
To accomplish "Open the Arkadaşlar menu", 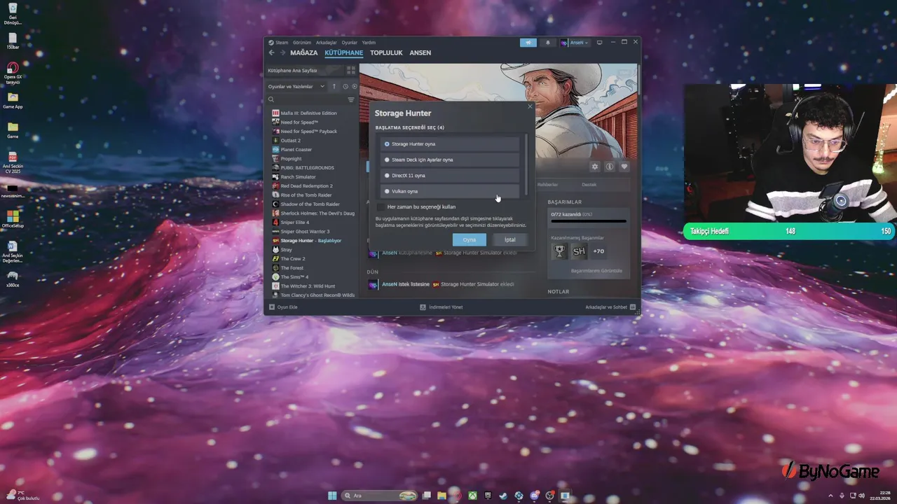I will pyautogui.click(x=326, y=43).
